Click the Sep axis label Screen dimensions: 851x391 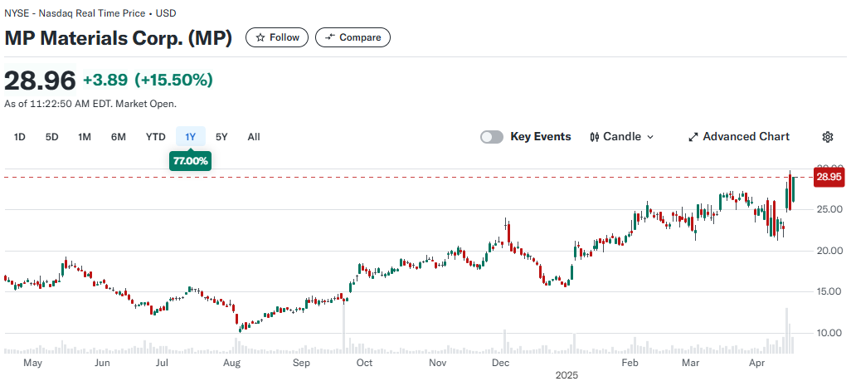301,363
